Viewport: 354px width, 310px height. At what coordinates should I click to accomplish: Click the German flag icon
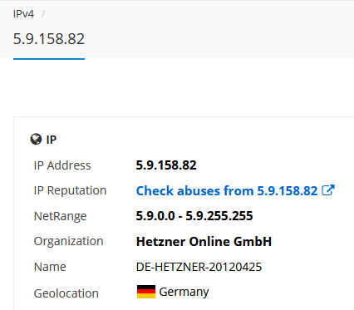[146, 292]
